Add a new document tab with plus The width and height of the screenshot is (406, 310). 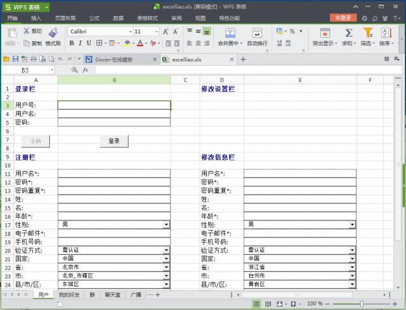click(x=243, y=60)
